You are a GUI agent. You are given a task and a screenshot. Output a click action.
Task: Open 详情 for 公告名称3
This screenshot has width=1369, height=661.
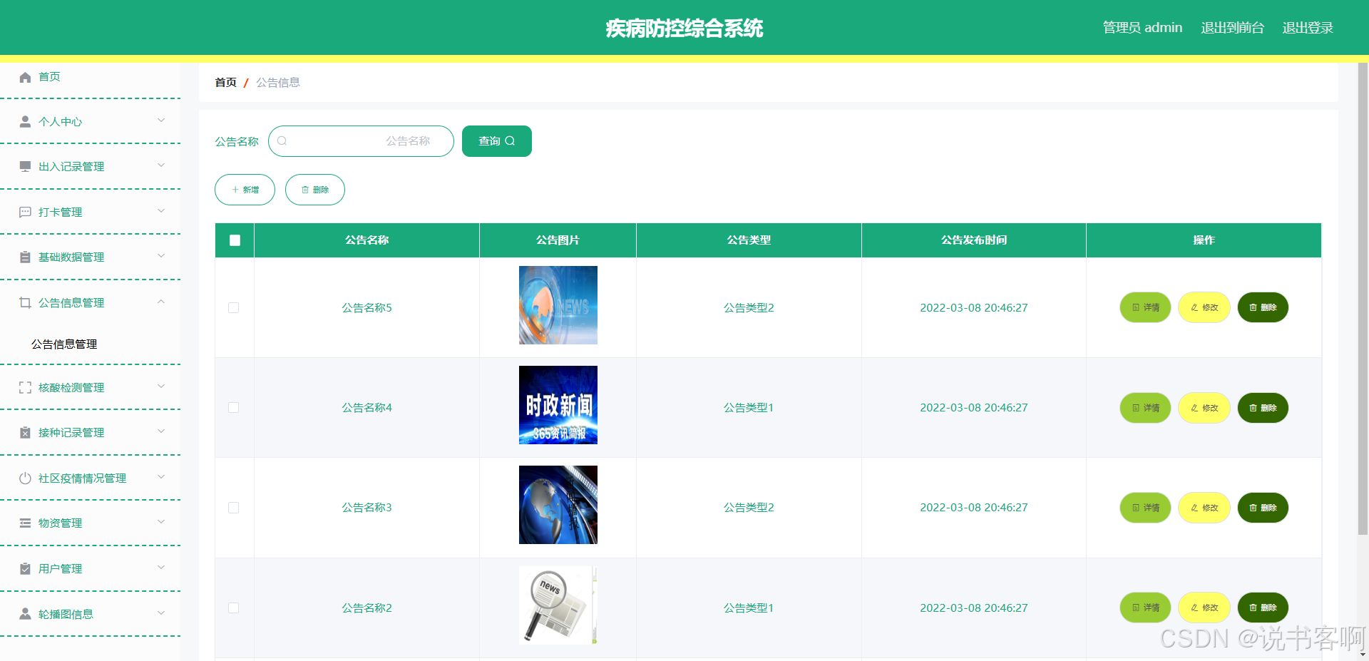click(x=1145, y=508)
